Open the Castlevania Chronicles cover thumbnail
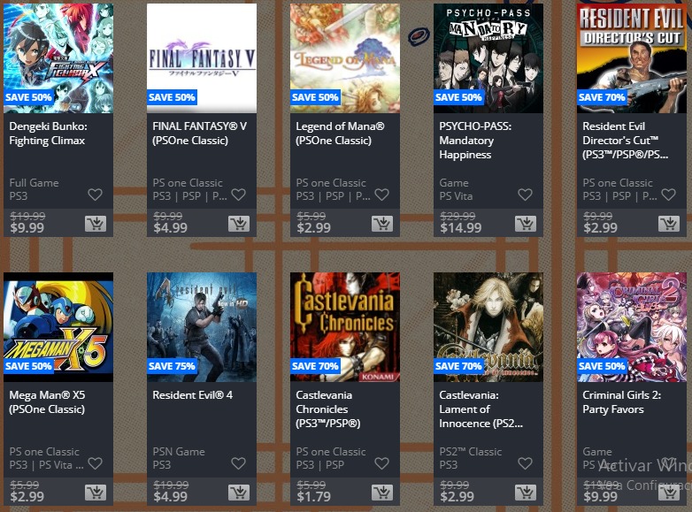 [345, 327]
